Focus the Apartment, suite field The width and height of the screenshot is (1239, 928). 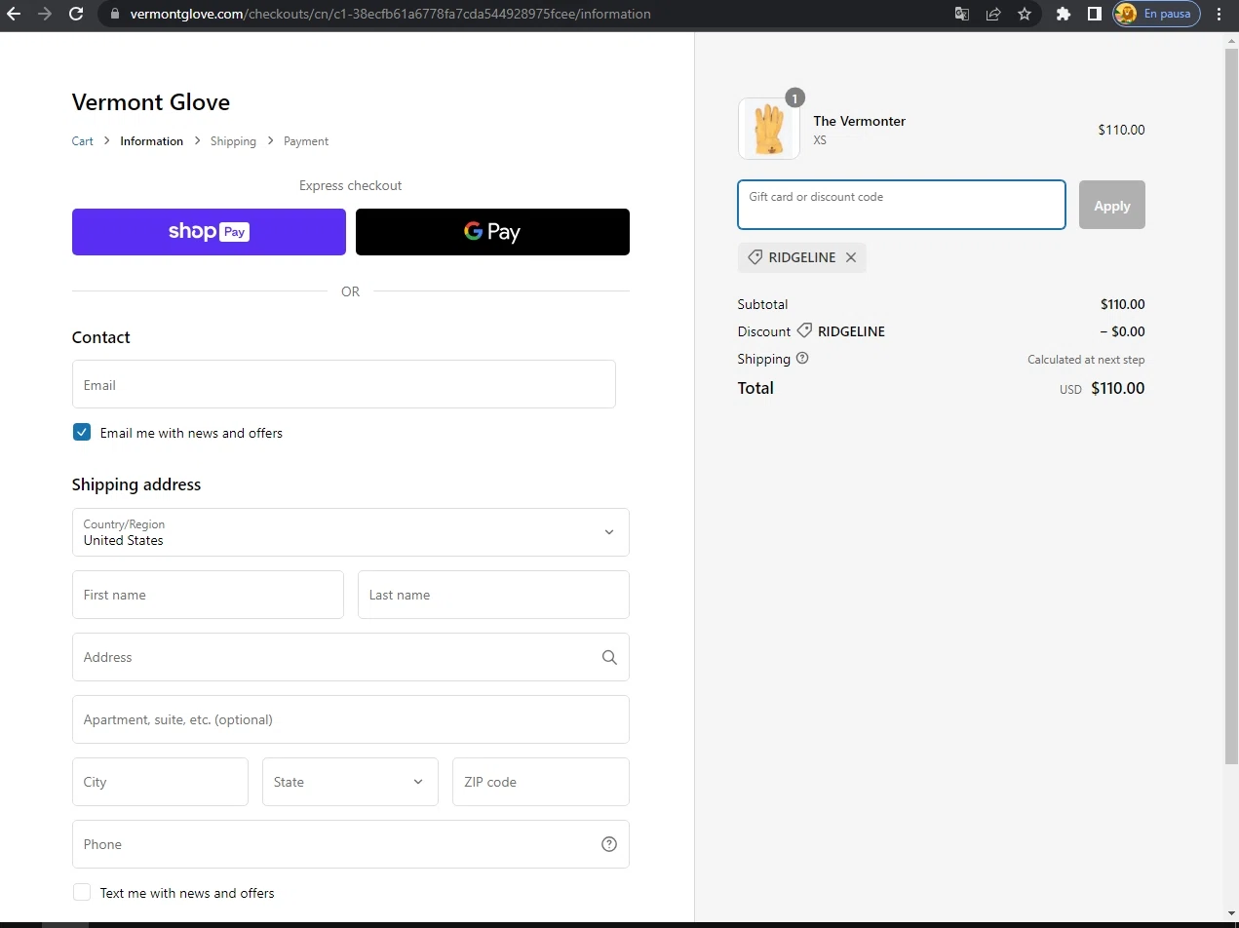tap(351, 719)
